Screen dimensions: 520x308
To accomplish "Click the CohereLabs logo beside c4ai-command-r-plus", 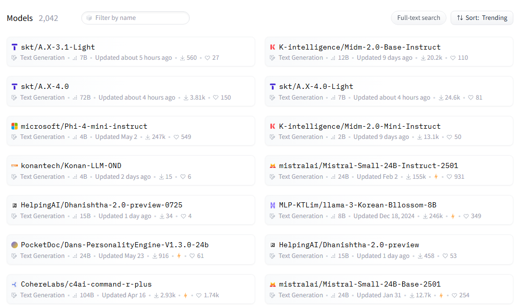I will (14, 285).
